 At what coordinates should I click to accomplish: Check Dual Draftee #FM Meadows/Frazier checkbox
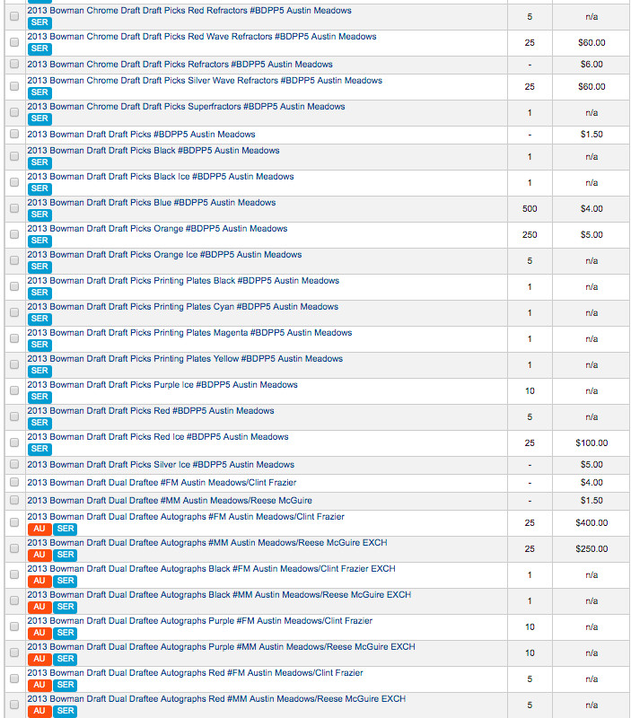[14, 482]
